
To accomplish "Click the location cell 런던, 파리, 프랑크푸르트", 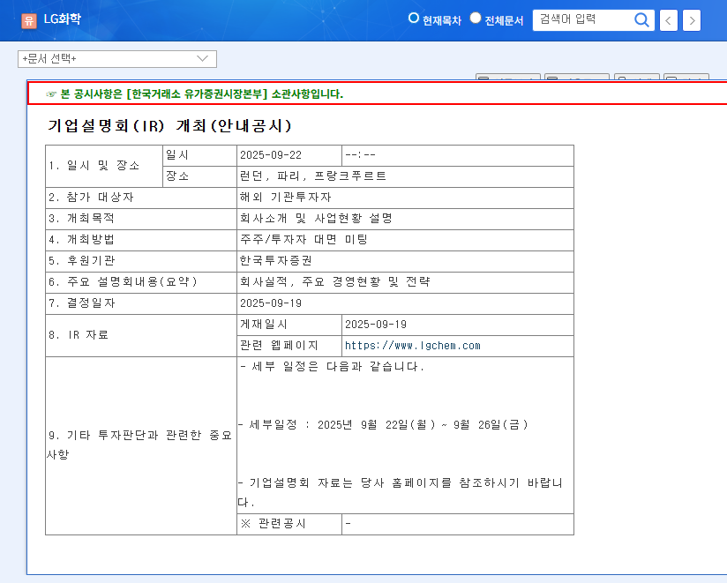I will [405, 176].
